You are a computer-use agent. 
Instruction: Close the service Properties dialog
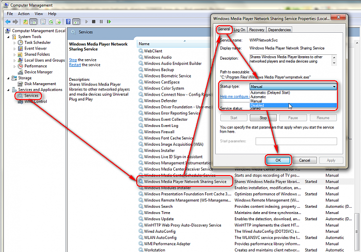(338, 17)
